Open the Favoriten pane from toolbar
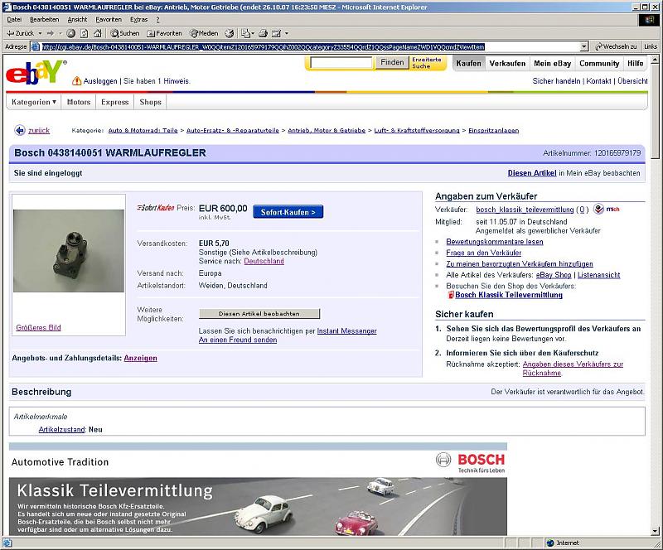Screen dimensions: 663x550 point(164,33)
